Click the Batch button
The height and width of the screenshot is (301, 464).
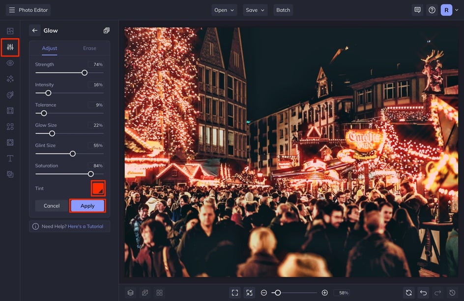283,10
